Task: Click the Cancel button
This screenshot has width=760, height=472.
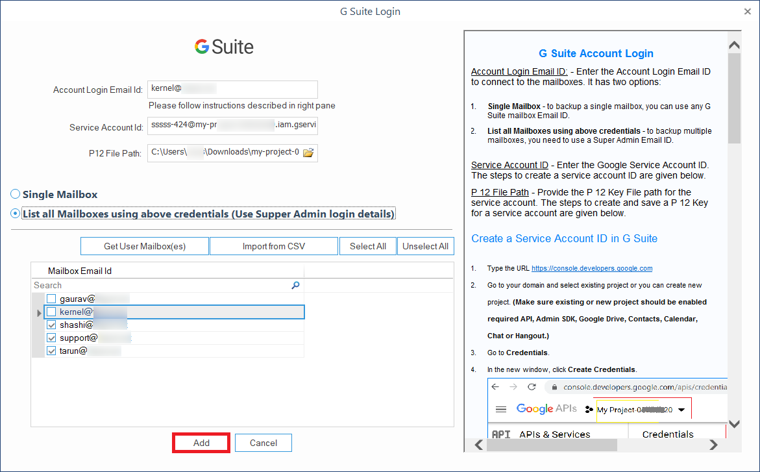Action: pyautogui.click(x=264, y=443)
